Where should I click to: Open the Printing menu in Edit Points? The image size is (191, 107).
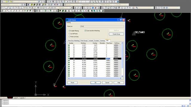tap(69, 23)
